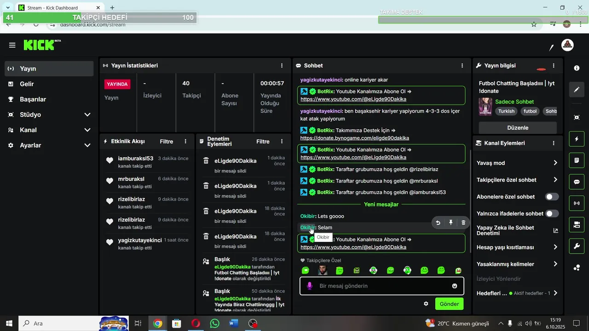Click the Düzenle button

(x=518, y=128)
